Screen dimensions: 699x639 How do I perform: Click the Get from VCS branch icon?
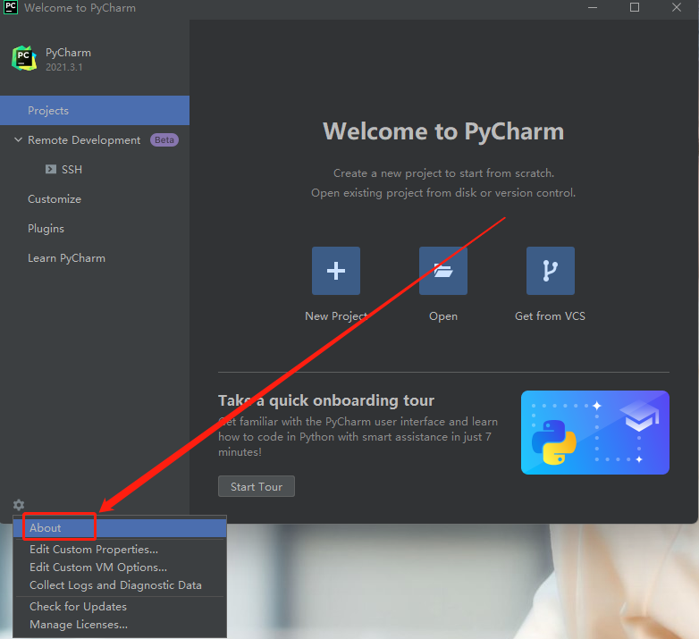point(550,271)
